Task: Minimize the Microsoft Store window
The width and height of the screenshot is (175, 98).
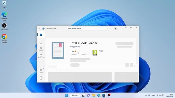Action: (126, 27)
